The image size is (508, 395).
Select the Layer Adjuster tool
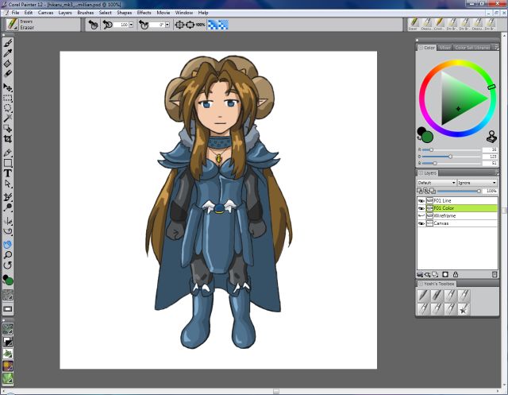8,88
